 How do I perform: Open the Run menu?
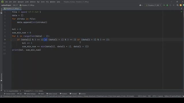[x=38, y=2]
